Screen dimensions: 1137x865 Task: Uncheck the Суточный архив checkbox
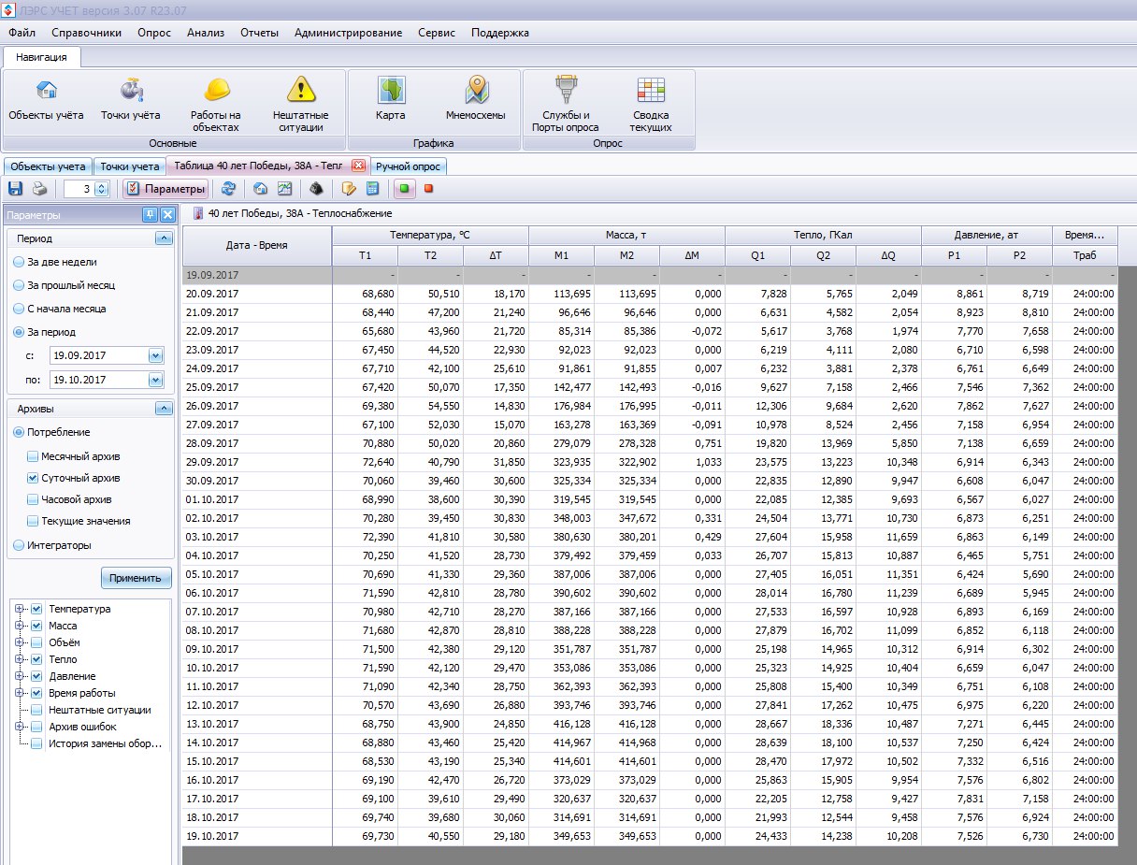pos(34,478)
